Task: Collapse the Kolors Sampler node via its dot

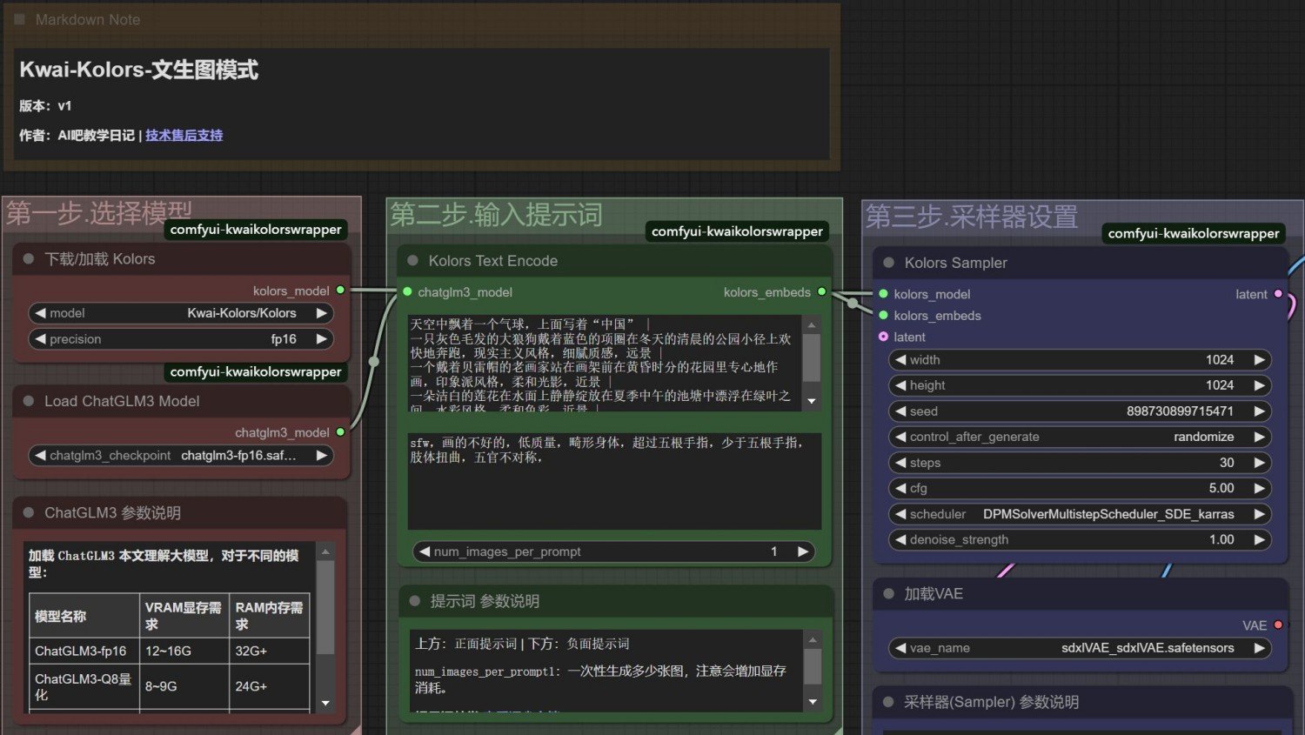Action: coord(888,263)
